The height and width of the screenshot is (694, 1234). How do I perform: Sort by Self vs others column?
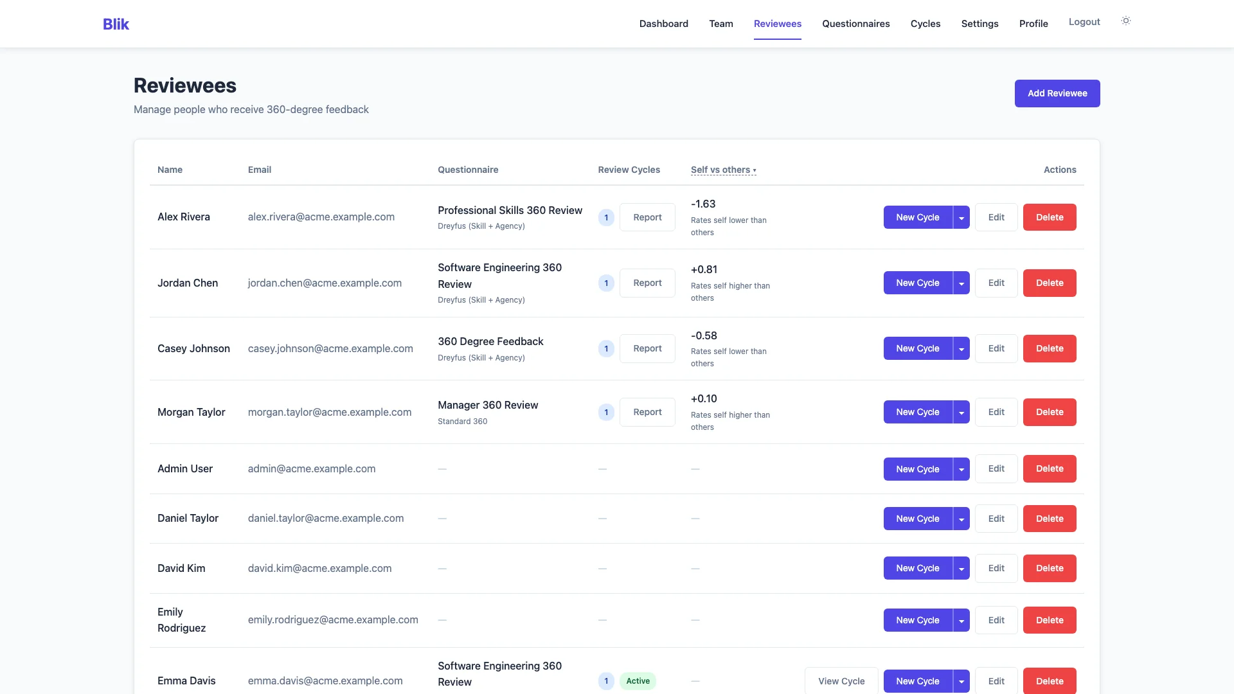click(x=723, y=170)
